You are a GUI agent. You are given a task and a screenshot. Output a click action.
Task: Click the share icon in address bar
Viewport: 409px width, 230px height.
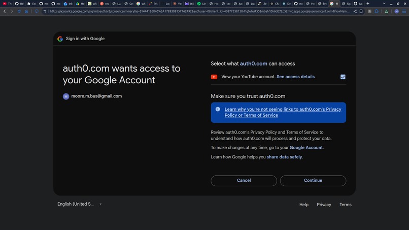(x=355, y=11)
